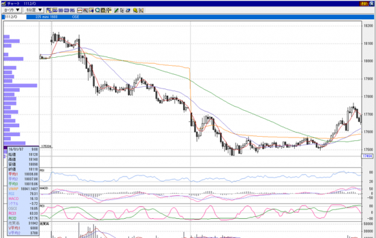Click the 17454 current price marker

[367, 156]
